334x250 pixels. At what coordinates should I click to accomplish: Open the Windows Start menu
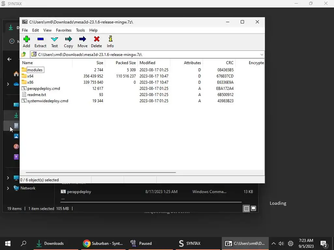(8, 243)
